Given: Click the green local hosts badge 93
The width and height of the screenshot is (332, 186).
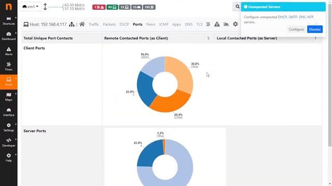Looking at the screenshot, I should click(112, 7).
